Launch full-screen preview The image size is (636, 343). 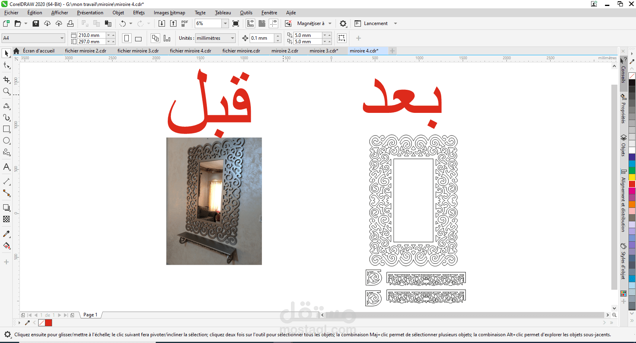point(236,23)
